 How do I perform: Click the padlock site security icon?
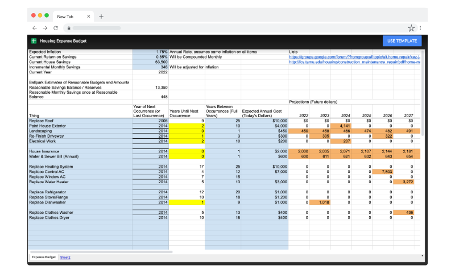pyautogui.click(x=69, y=28)
